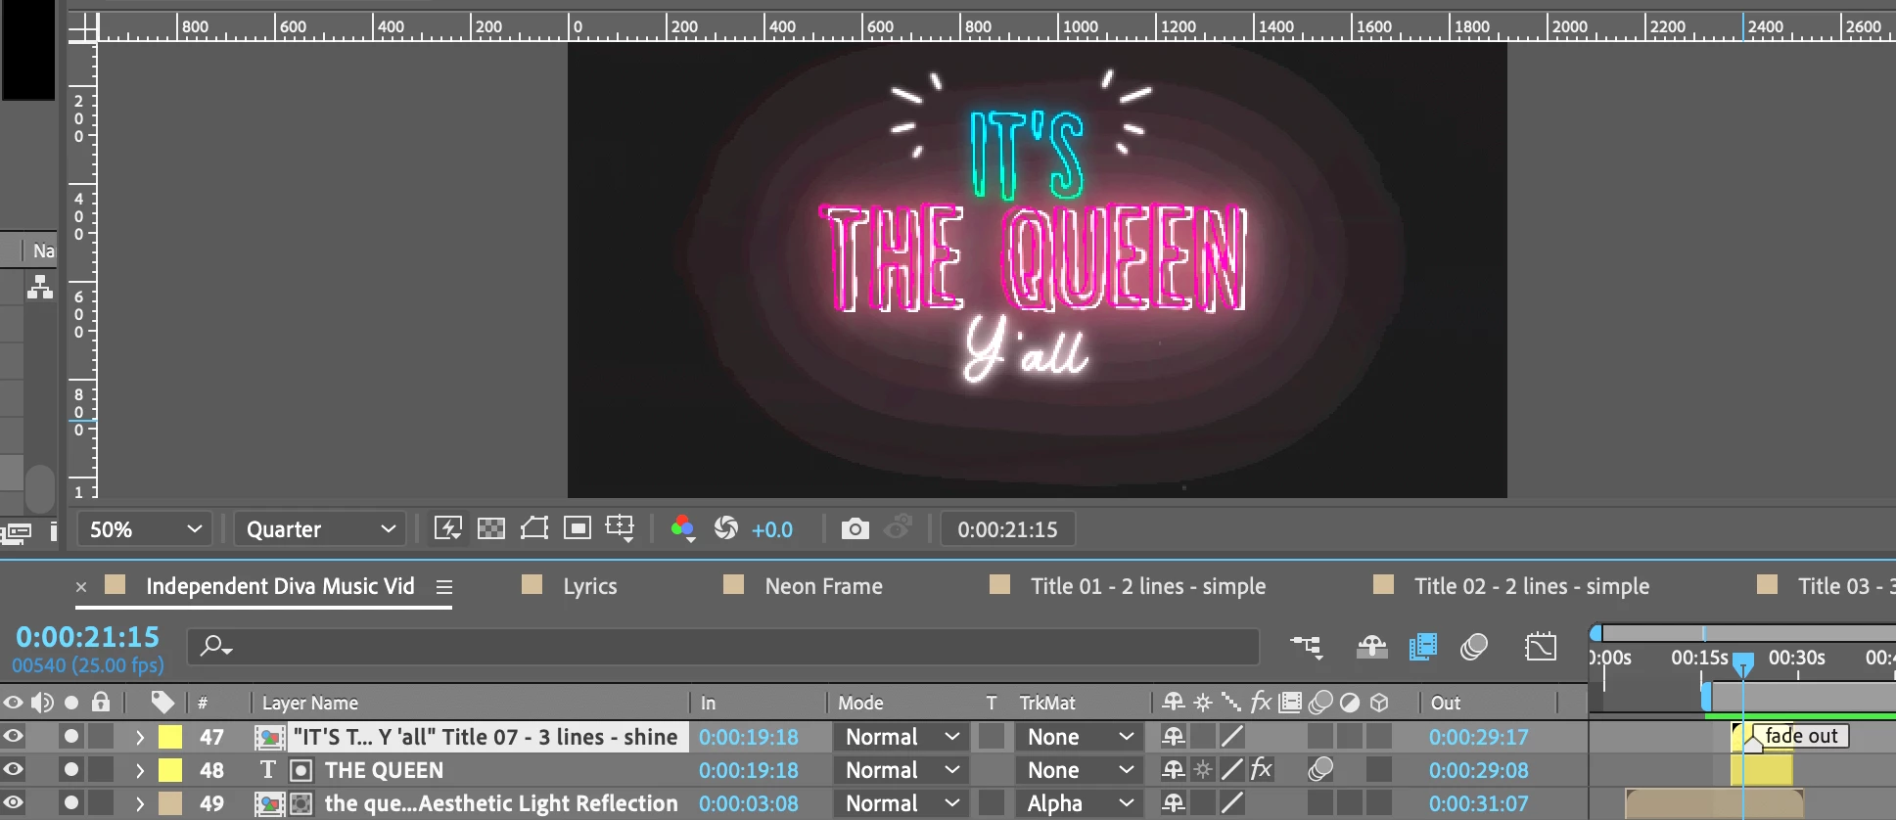Open the timeline panel menu (hamburger)
1896x820 pixels.
444,587
